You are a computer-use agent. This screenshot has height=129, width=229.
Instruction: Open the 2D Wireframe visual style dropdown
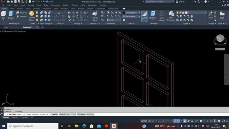(x=131, y=13)
